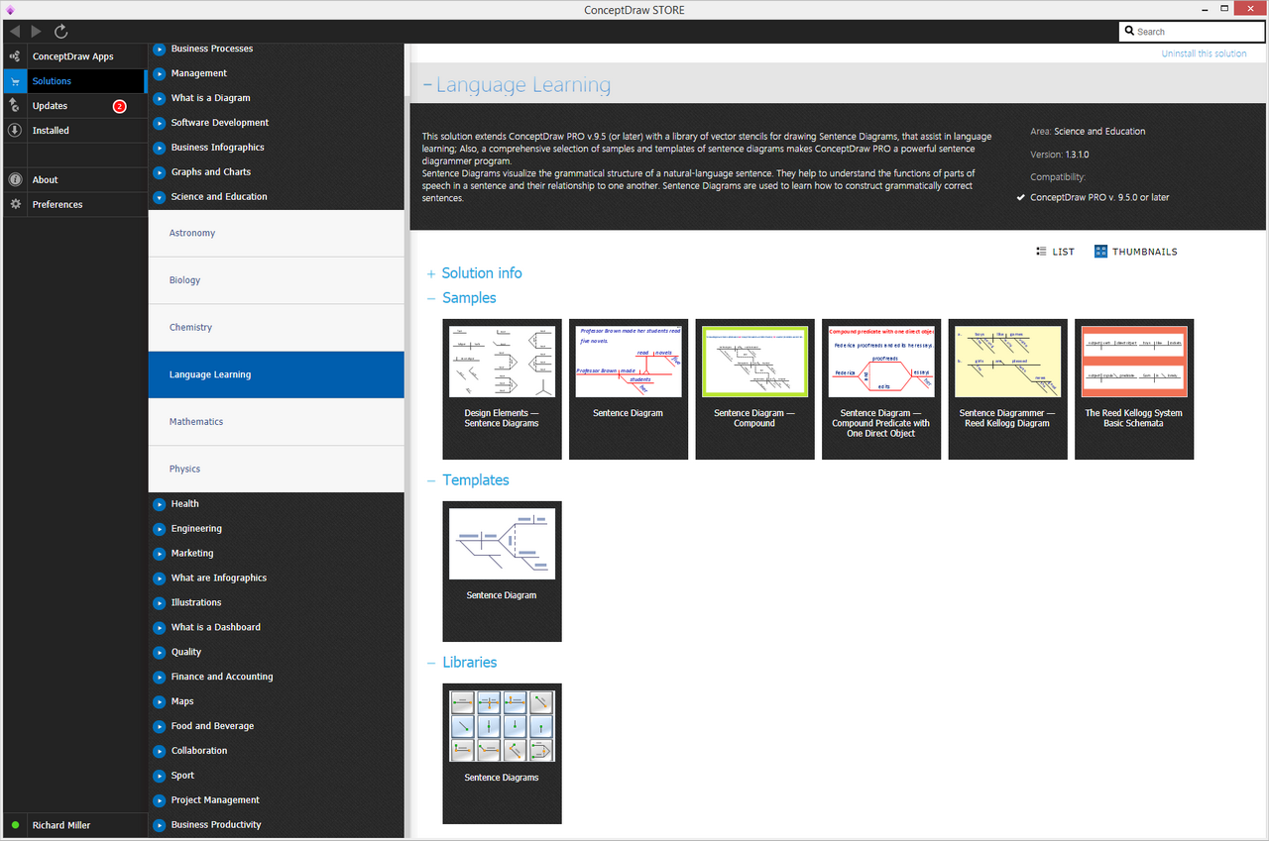The width and height of the screenshot is (1269, 841).
Task: Open the About tab
Action: 73,180
